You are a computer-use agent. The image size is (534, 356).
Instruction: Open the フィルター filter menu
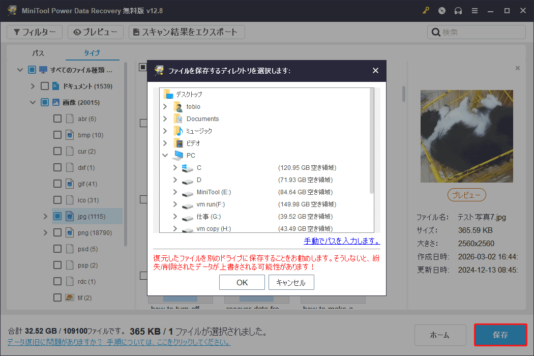point(35,32)
